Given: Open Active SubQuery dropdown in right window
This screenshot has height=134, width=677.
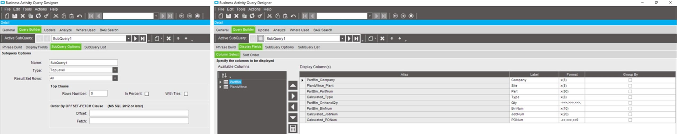Looking at the screenshot, I should pos(342,38).
